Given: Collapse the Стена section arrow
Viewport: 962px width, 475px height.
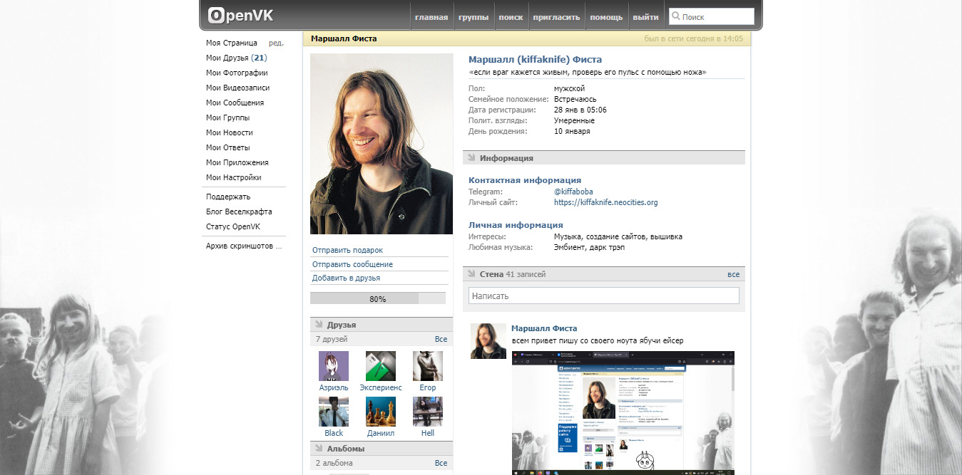Looking at the screenshot, I should pos(471,273).
